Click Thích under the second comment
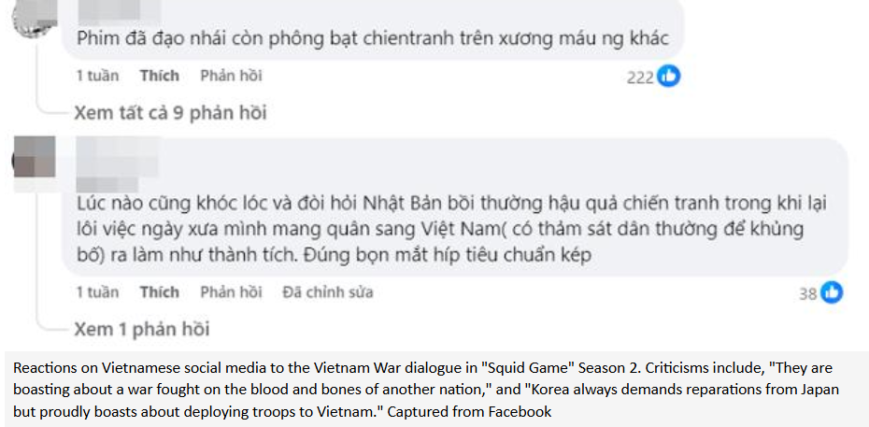Image resolution: width=869 pixels, height=427 pixels. tap(160, 292)
